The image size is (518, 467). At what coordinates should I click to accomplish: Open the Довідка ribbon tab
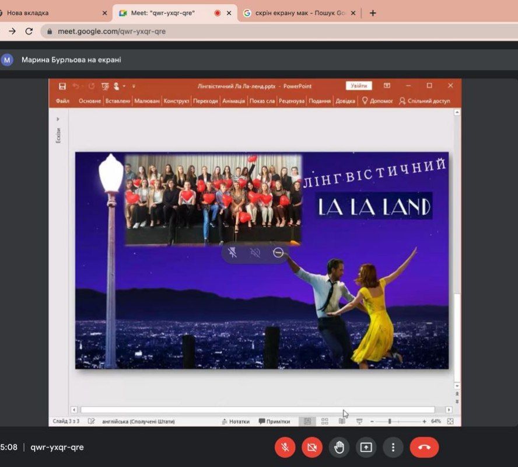pyautogui.click(x=345, y=101)
